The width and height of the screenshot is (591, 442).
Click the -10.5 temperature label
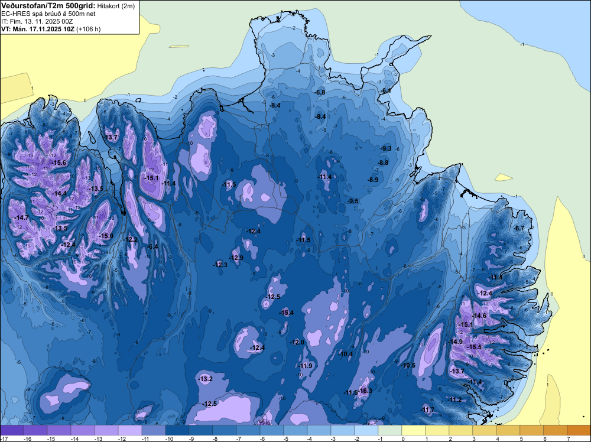(x=408, y=365)
